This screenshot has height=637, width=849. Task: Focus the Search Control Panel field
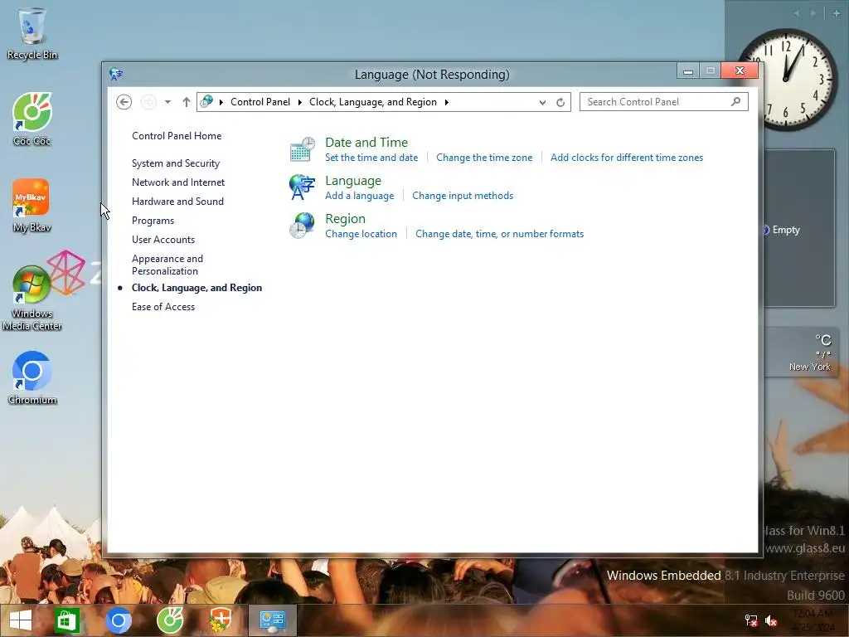pyautogui.click(x=664, y=102)
